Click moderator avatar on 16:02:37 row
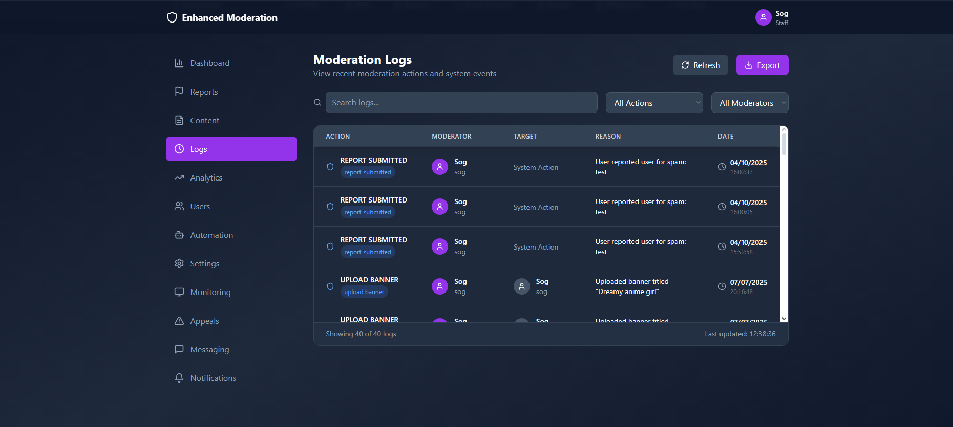 (x=440, y=167)
